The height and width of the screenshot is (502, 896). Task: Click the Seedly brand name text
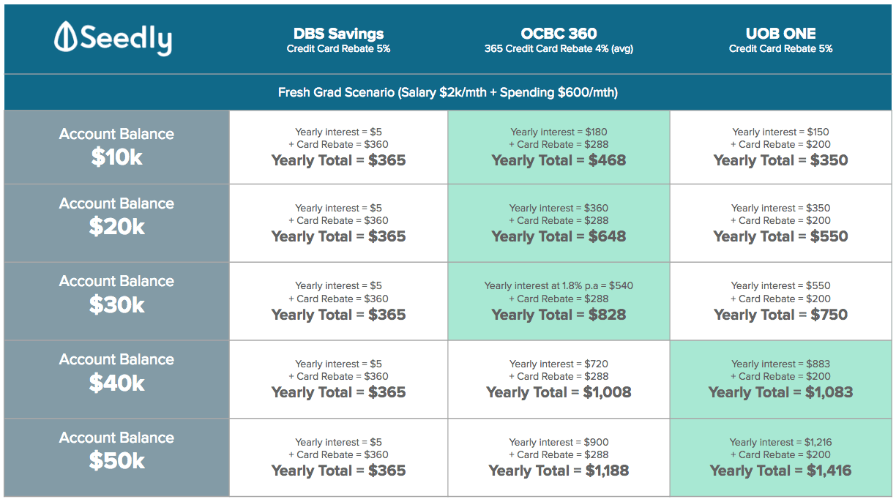click(126, 39)
